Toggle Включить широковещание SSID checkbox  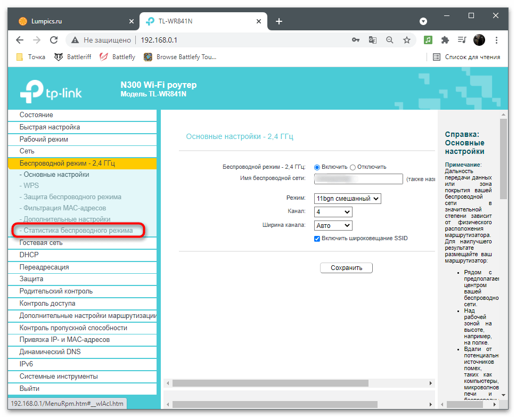(317, 239)
